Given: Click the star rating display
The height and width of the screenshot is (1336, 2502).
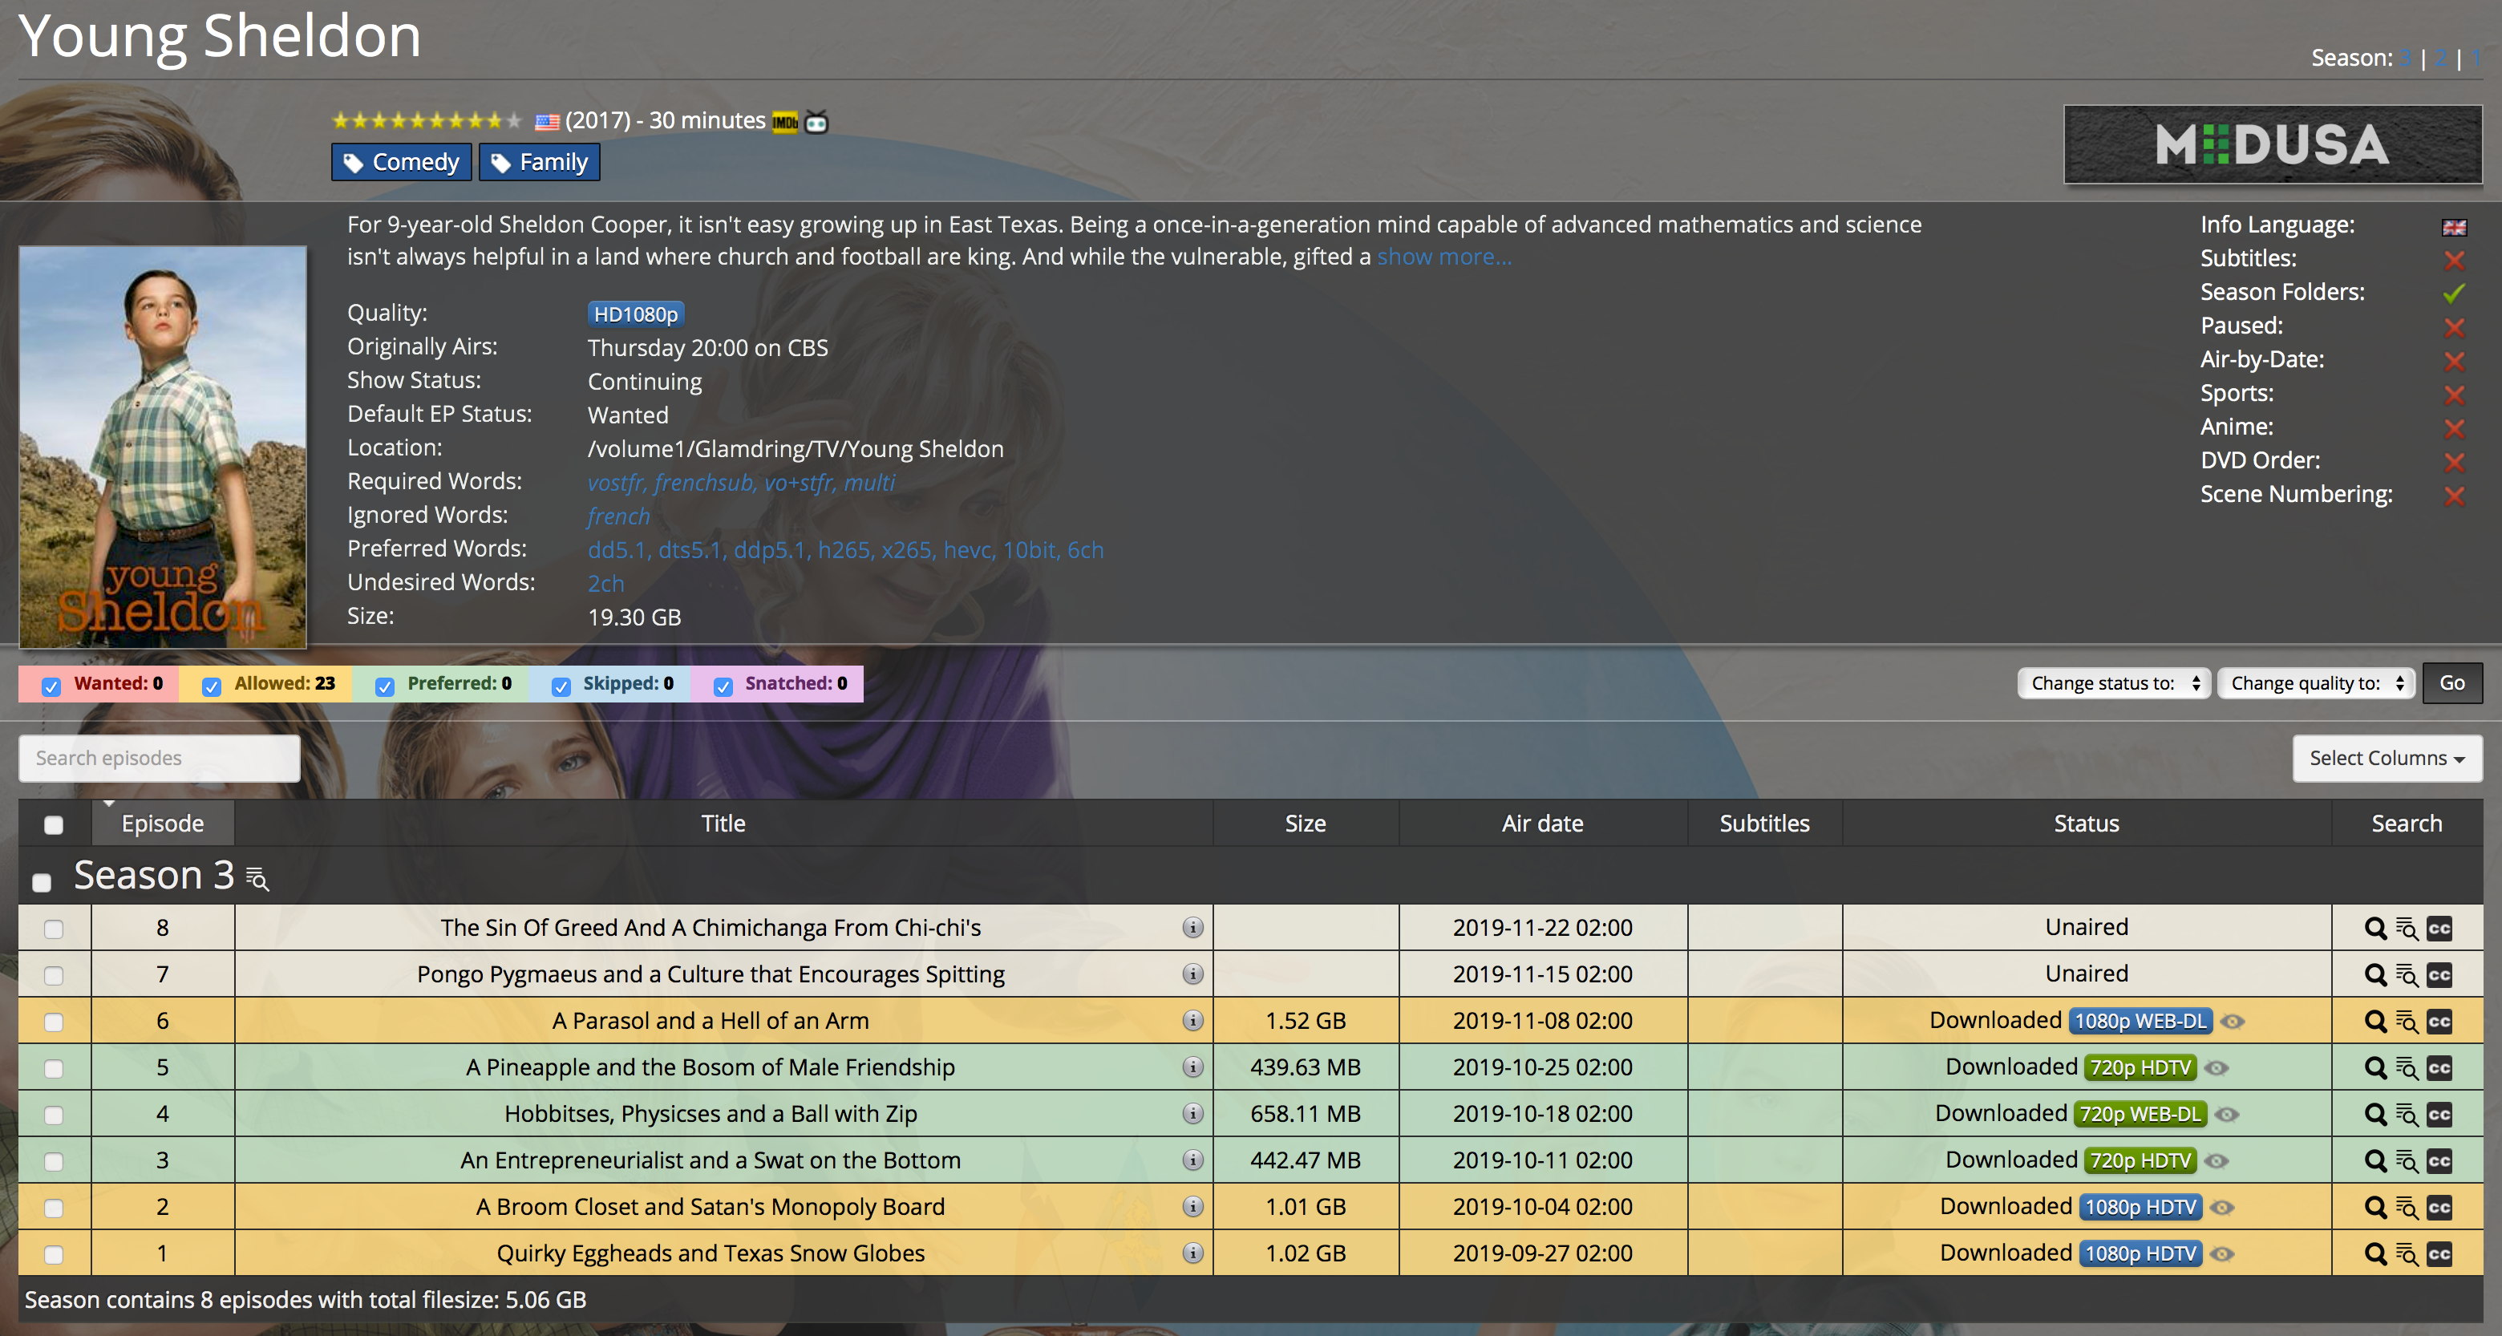Looking at the screenshot, I should (x=427, y=120).
